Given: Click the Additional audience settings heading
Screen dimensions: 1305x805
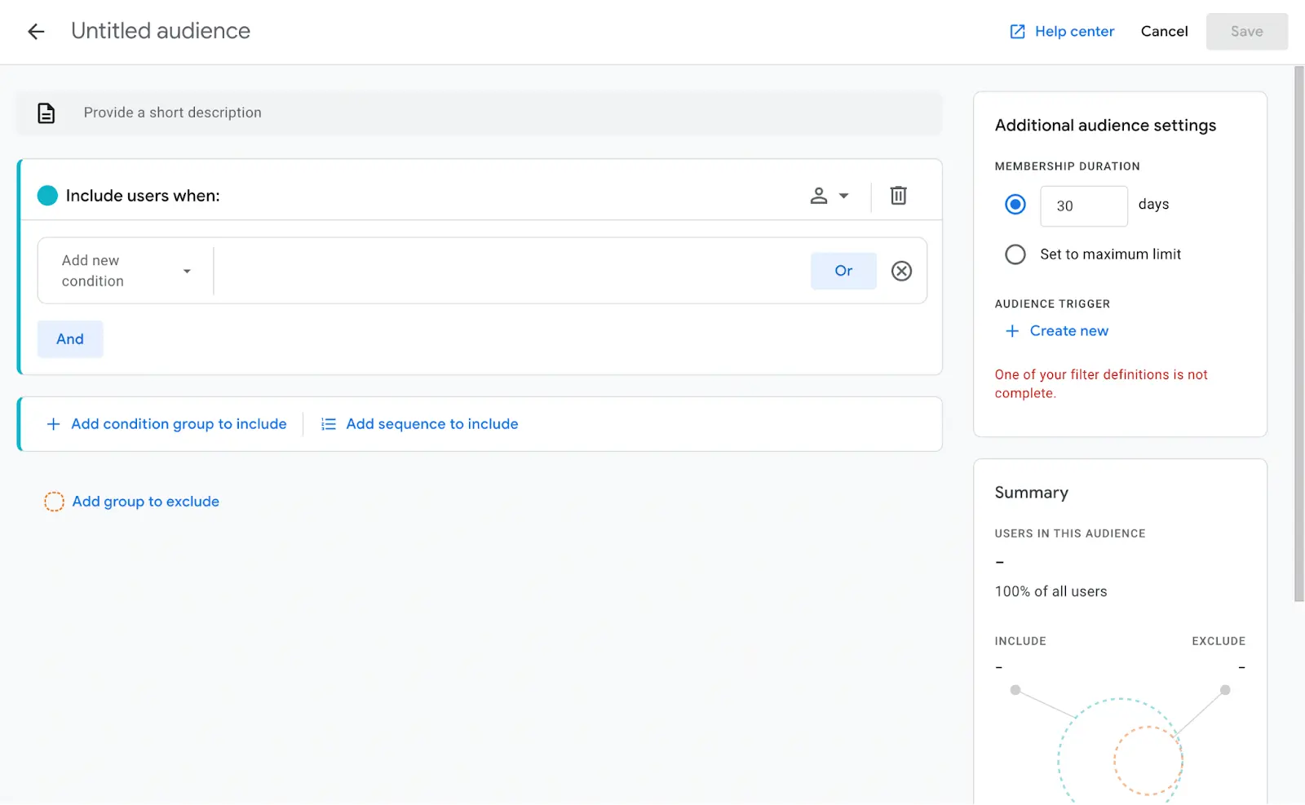Looking at the screenshot, I should (x=1105, y=126).
